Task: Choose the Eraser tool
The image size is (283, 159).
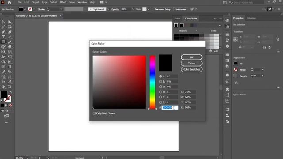Action: [10, 47]
